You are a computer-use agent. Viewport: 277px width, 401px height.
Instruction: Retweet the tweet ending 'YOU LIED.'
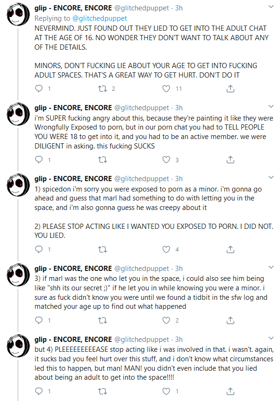pyautogui.click(x=102, y=249)
